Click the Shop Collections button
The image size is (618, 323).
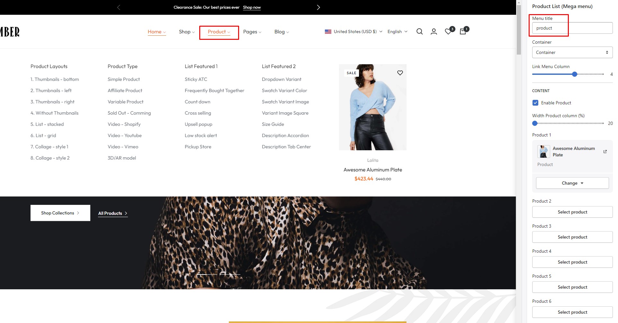click(60, 213)
